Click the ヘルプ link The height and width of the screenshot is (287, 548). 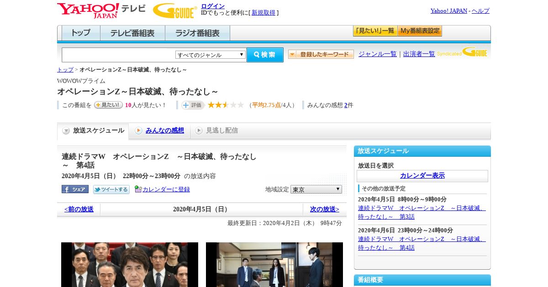[x=480, y=11]
